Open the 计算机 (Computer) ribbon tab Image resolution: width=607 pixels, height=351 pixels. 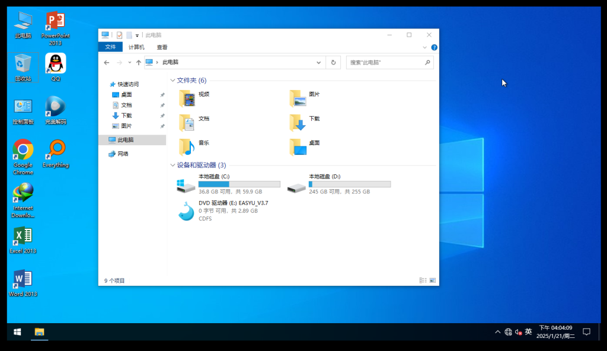coord(136,47)
